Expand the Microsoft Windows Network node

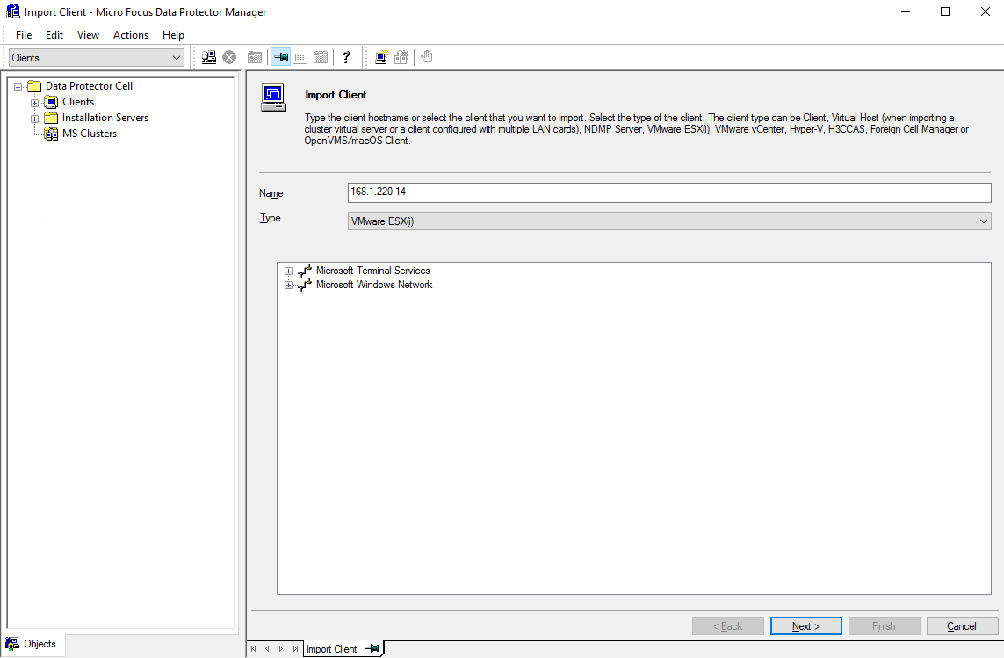[x=288, y=286]
